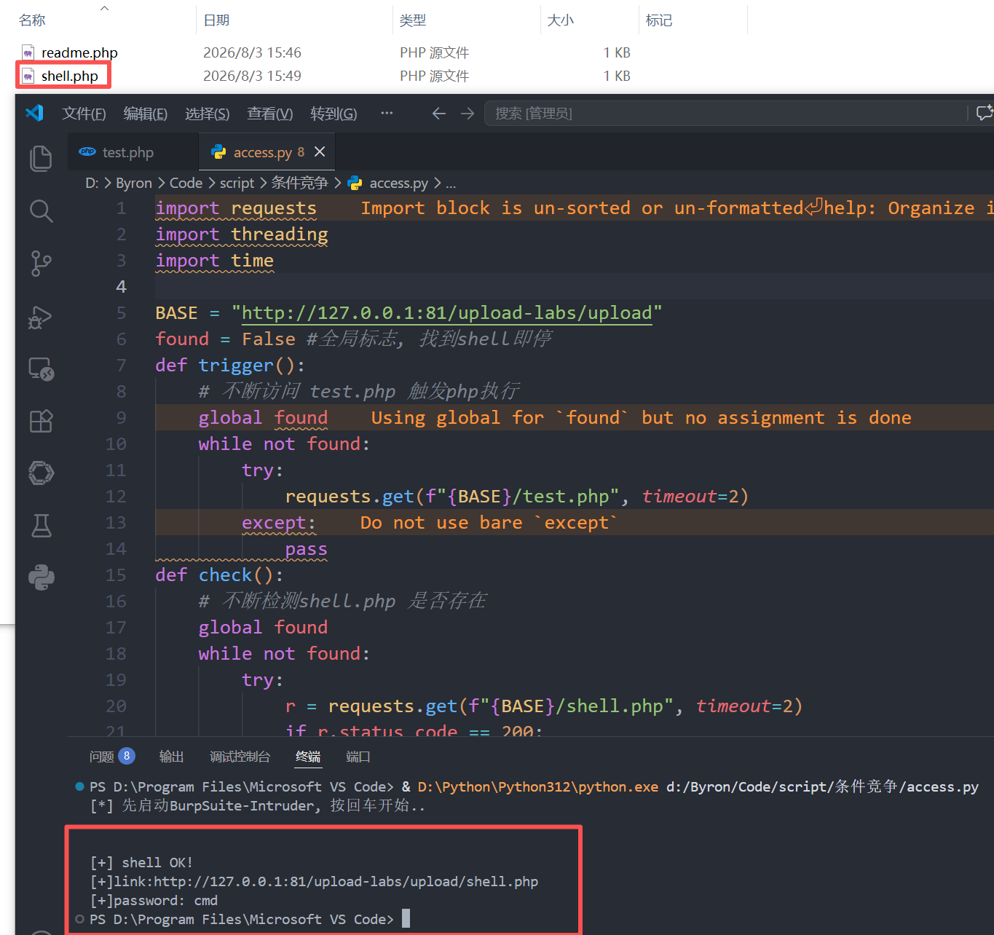994x935 pixels.
Task: Open the Source Control view
Action: click(x=41, y=263)
